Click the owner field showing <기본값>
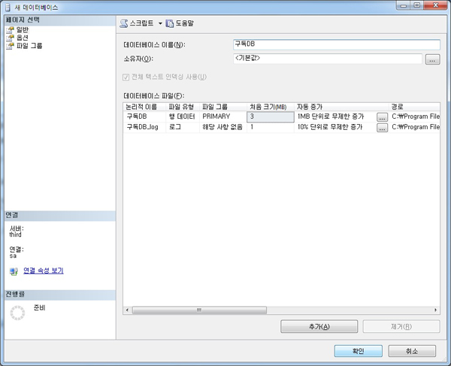 point(328,59)
